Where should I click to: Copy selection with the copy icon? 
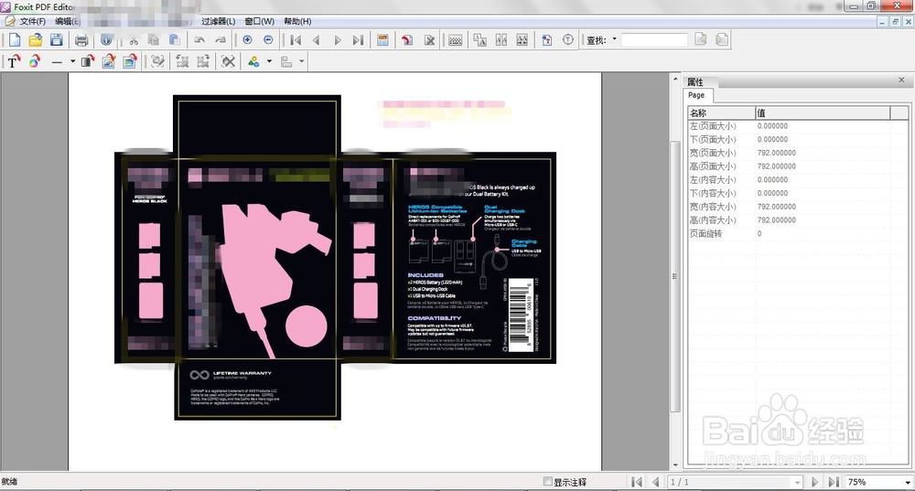(x=154, y=39)
